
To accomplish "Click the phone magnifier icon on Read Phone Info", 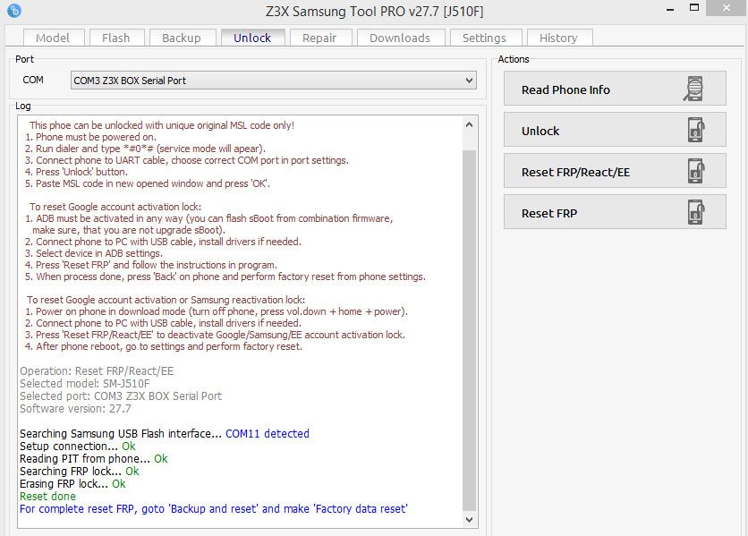I will point(694,89).
